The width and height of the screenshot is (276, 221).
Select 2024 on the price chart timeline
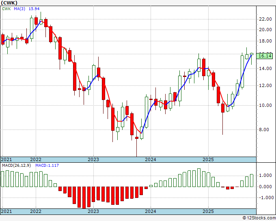click(x=151, y=159)
